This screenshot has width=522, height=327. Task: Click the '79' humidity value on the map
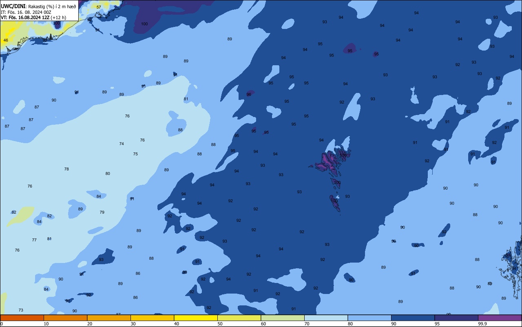point(102,212)
